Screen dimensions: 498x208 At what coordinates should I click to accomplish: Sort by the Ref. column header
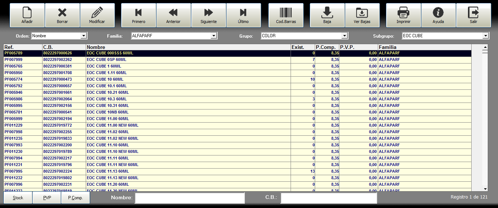(23, 47)
